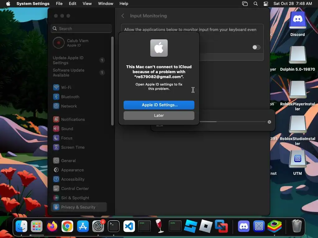Select Notifications in the sidebar
This screenshot has width=318, height=238.
[79, 119]
